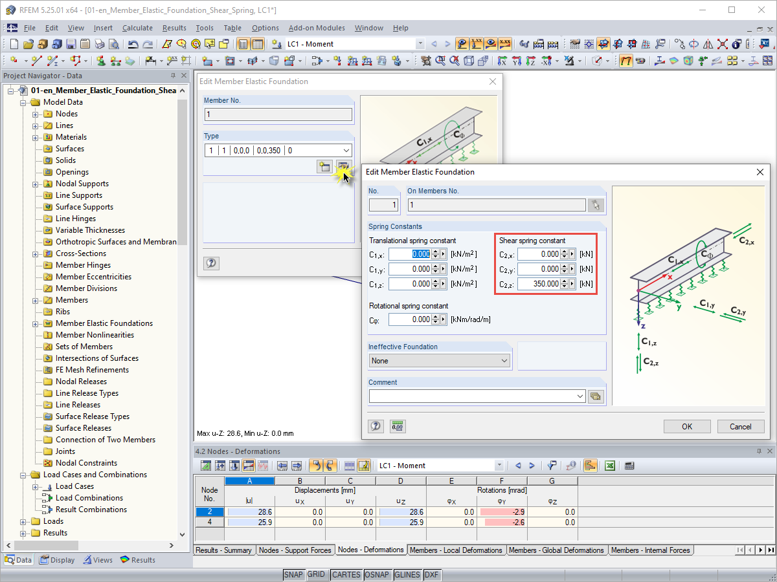Screen dimensions: 777x582
Task: Click the next load case arrow in main toolbar
Action: 448,44
